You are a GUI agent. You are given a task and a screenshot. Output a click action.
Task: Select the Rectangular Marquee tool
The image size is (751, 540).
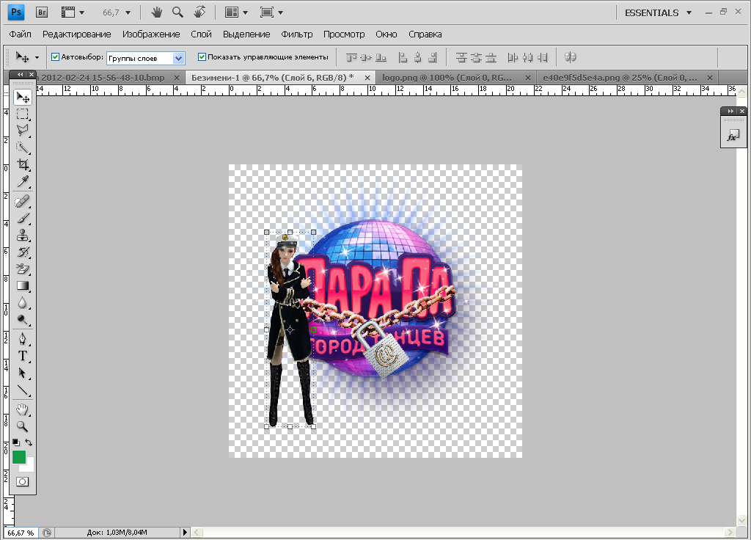click(23, 114)
